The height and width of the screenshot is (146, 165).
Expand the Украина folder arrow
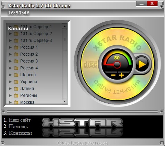10,82
